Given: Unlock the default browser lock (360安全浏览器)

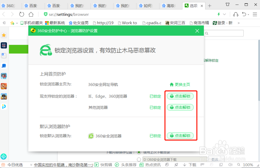Looking at the screenshot, I should [180, 136].
